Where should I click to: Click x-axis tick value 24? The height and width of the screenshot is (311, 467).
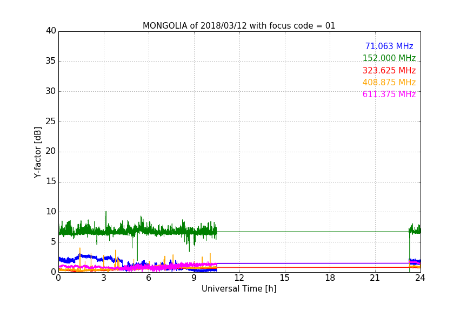click(420, 278)
